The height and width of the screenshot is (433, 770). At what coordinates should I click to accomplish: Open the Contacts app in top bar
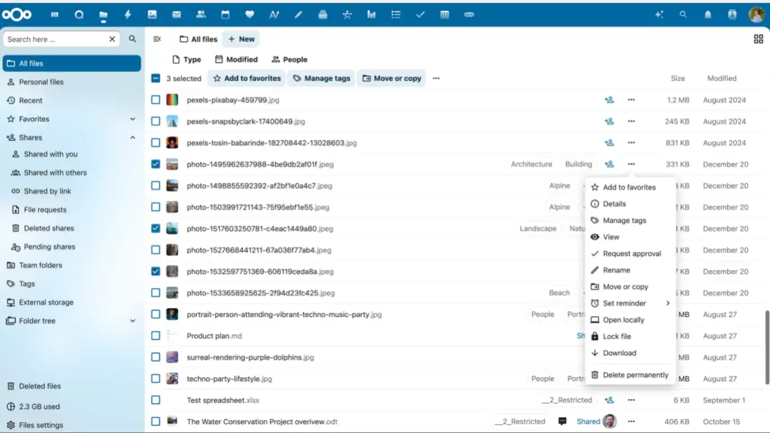point(201,15)
